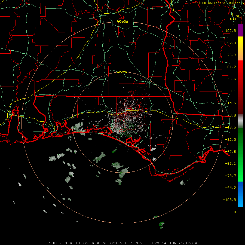Pick the purple band of velocity scale
The height and width of the screenshot is (245, 245).
[240, 30]
